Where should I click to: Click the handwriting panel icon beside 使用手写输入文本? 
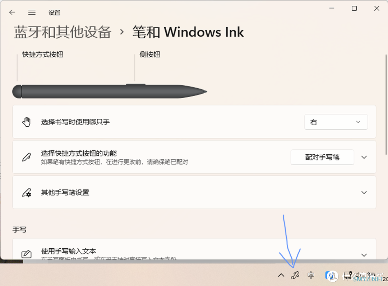[x=27, y=254]
